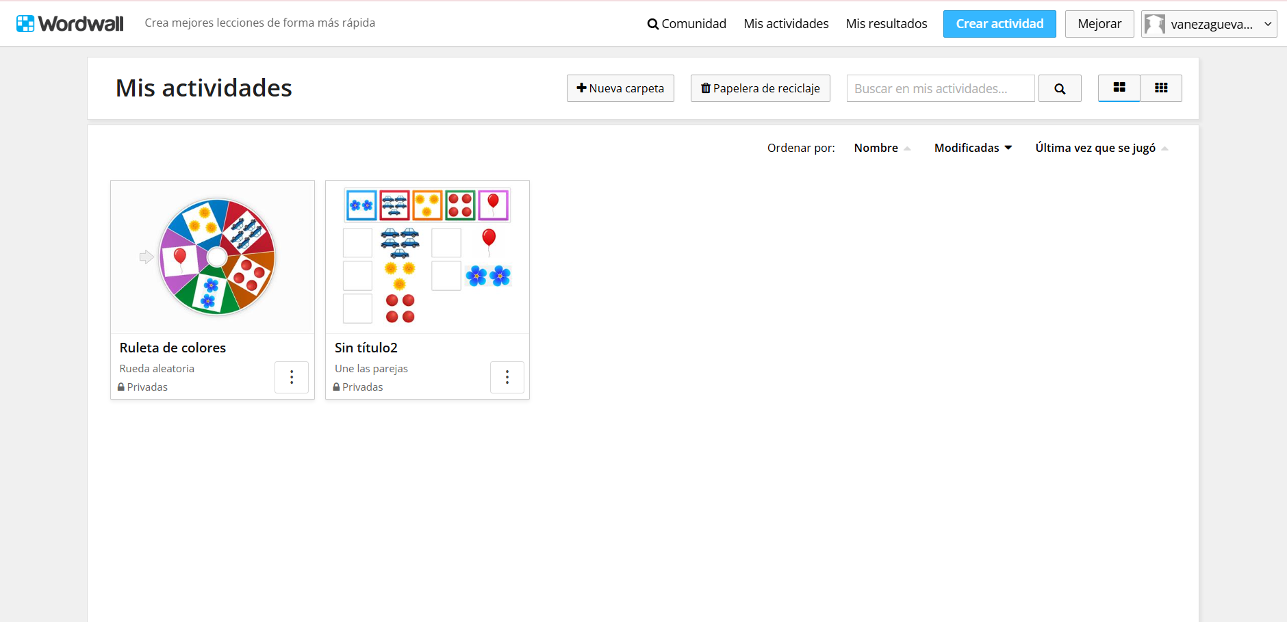Click the Mis actividades page heading
1287x622 pixels.
point(203,88)
